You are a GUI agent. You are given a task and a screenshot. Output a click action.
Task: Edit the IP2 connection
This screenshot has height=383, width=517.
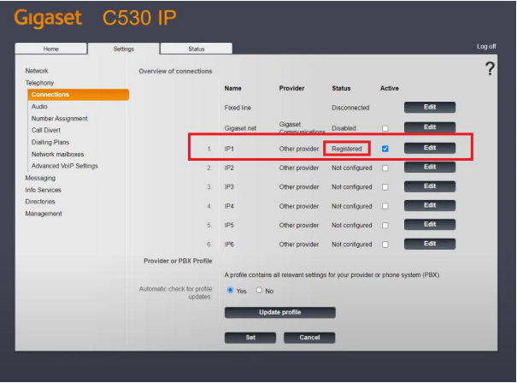(x=430, y=168)
